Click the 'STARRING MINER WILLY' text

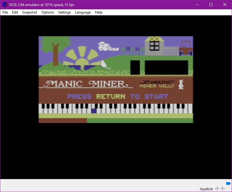tap(157, 84)
